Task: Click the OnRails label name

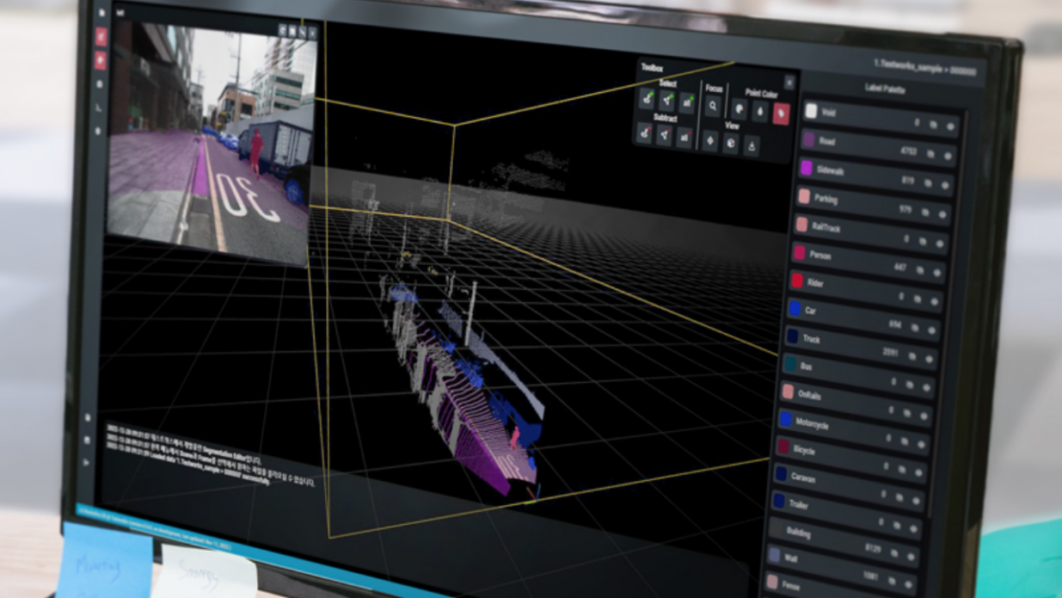Action: pyautogui.click(x=811, y=394)
